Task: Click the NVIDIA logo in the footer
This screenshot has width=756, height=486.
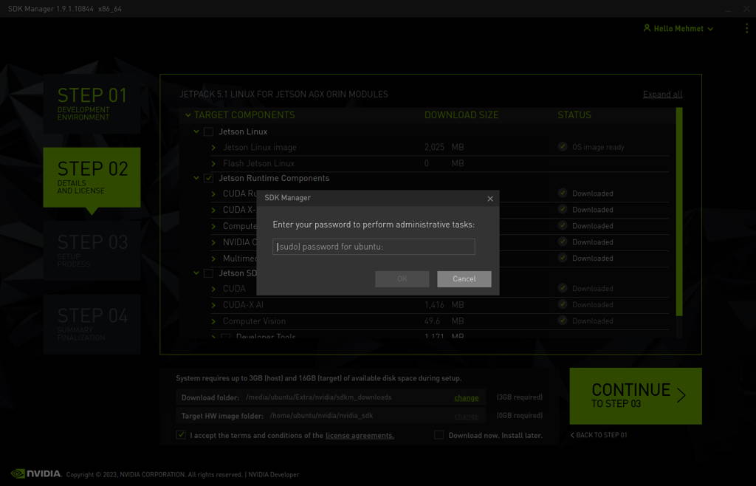Action: pos(37,473)
